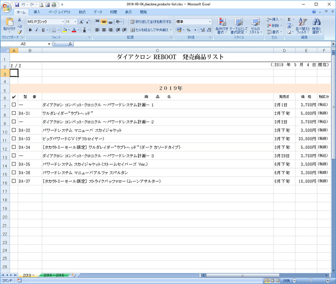Switch to Page Layout view in status bar
The image size is (336, 284).
[x=272, y=281]
